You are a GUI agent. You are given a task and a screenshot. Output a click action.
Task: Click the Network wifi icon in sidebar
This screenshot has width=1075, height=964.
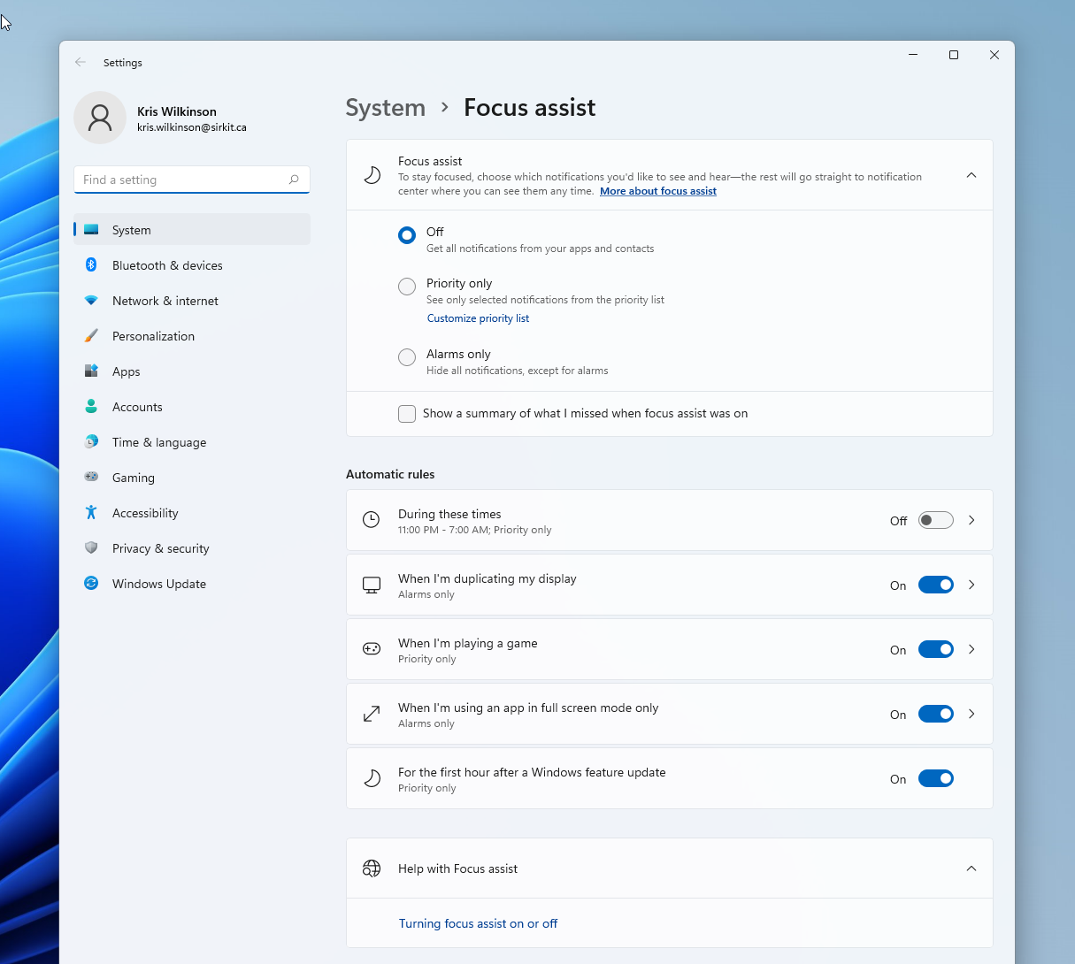(x=91, y=301)
